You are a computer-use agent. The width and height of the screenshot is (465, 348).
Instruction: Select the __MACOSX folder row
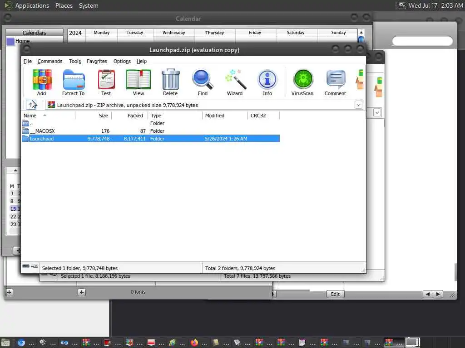(151, 131)
